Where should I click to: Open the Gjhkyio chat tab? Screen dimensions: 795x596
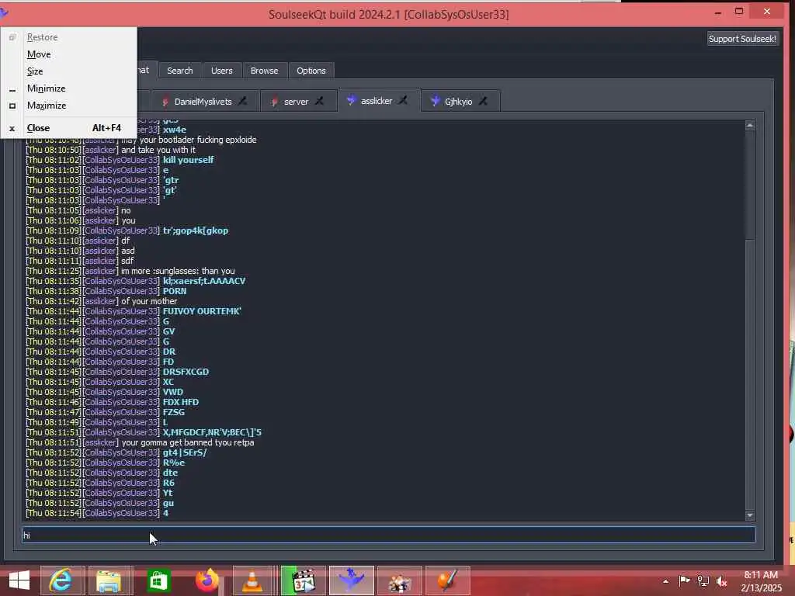458,102
